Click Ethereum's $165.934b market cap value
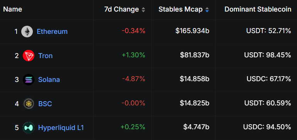The height and width of the screenshot is (140, 297). point(192,31)
